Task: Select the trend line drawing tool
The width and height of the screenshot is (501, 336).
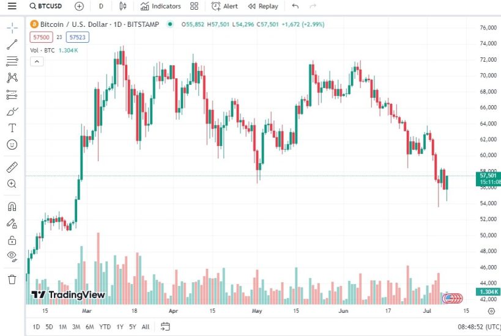Action: [12, 45]
